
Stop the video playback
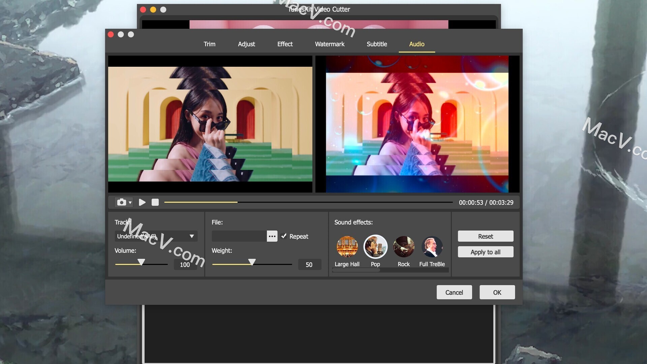(155, 202)
